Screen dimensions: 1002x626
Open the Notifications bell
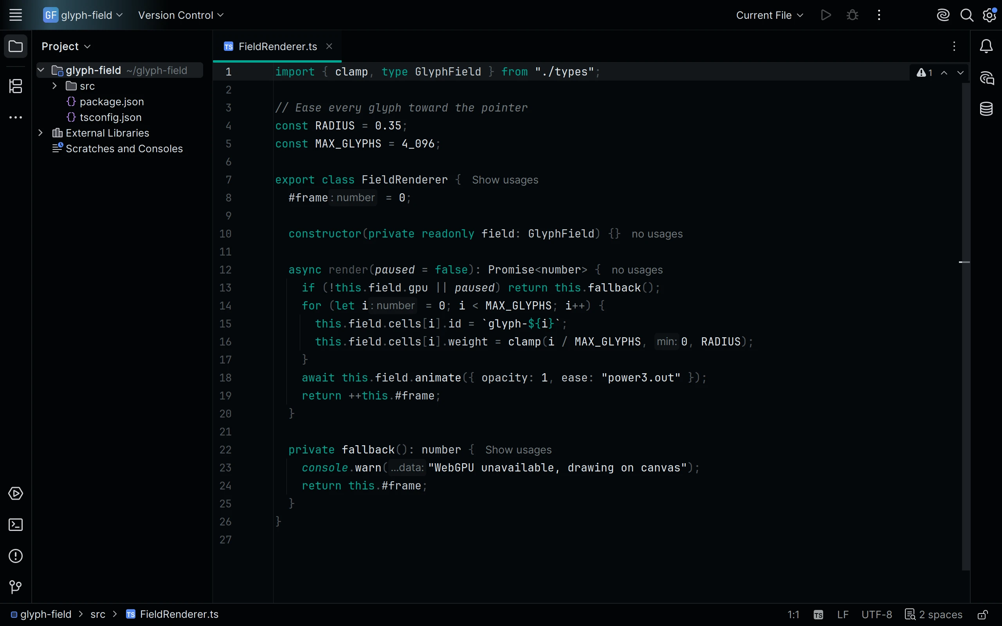[987, 47]
